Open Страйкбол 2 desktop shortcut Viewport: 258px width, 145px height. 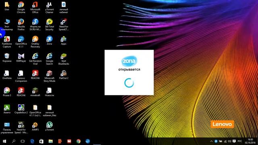pyautogui.click(x=21, y=109)
